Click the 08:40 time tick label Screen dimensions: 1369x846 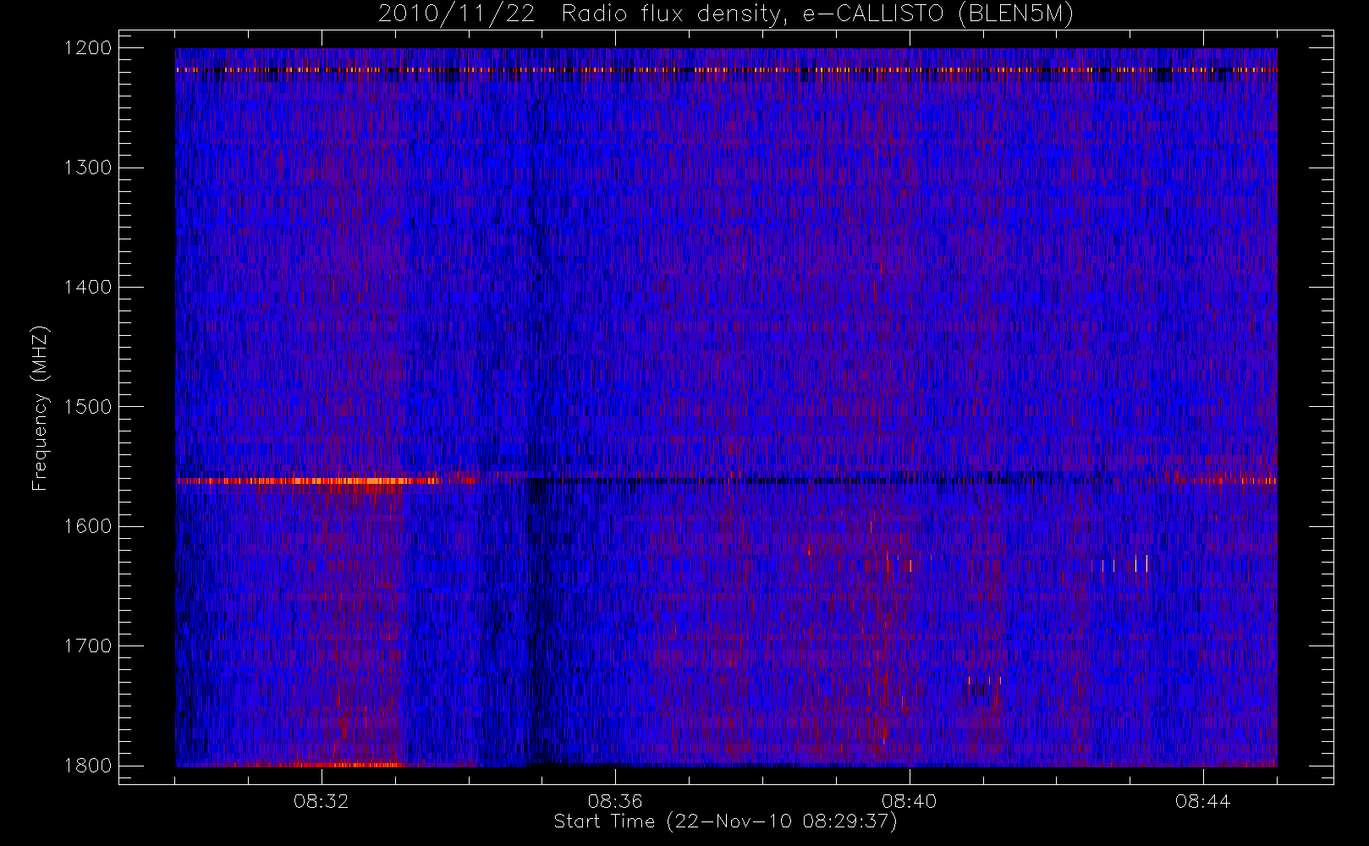click(909, 801)
